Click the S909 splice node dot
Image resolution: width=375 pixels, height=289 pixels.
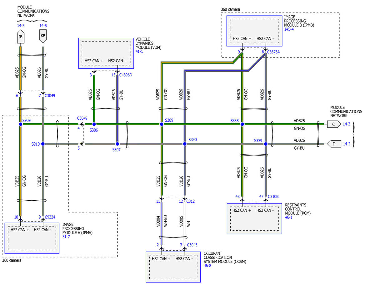21,124
